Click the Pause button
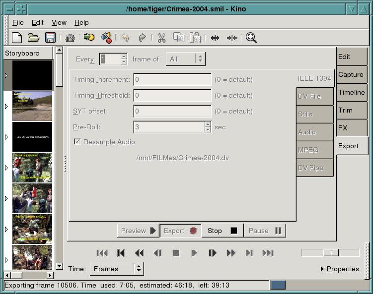Viewport: 373px width, 294px height. [265, 231]
